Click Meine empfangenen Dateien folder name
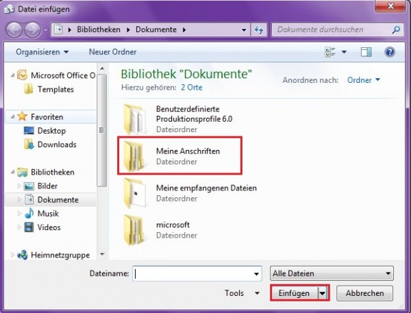The height and width of the screenshot is (313, 411). pyautogui.click(x=206, y=188)
